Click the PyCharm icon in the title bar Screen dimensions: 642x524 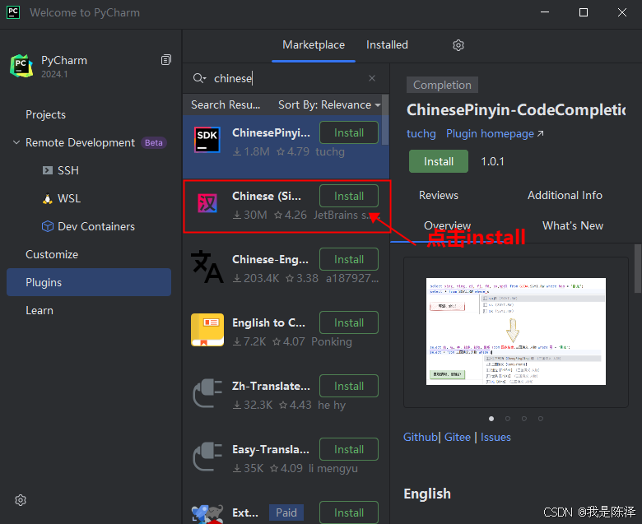click(13, 12)
